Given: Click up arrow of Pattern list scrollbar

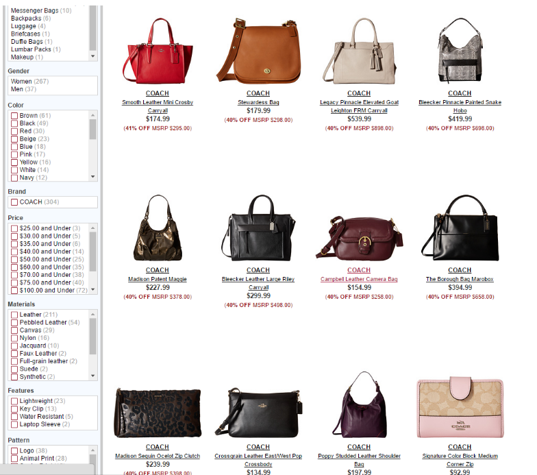Looking at the screenshot, I should 93,450.
